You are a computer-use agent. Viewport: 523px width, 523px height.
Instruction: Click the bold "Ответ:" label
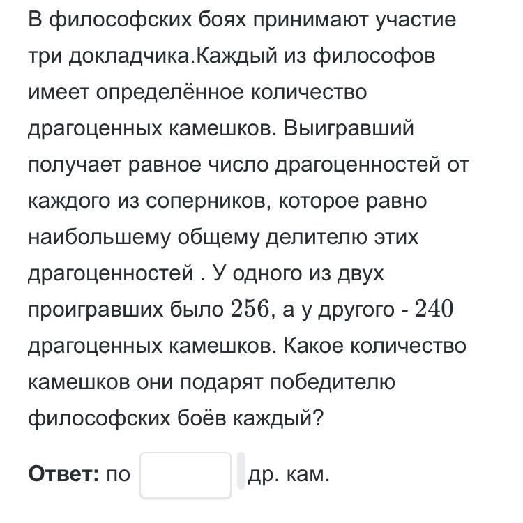point(64,475)
